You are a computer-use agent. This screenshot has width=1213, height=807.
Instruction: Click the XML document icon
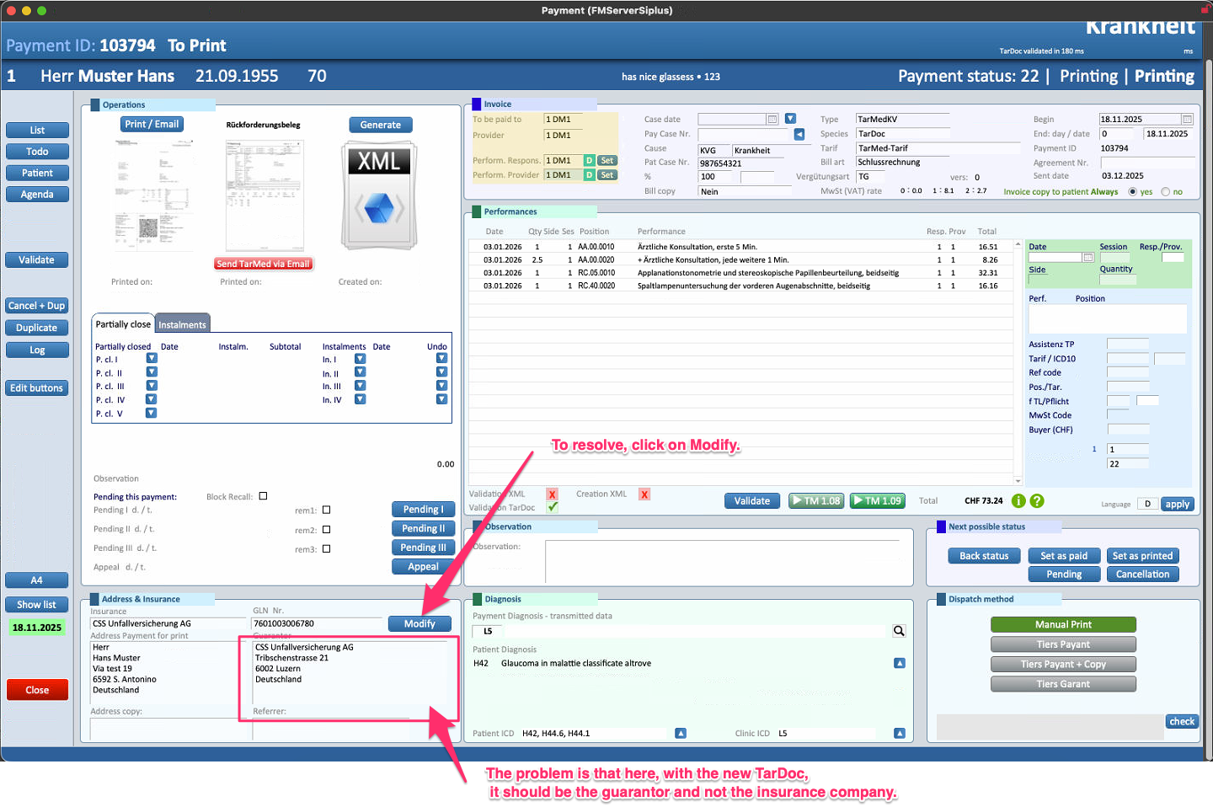tap(379, 197)
